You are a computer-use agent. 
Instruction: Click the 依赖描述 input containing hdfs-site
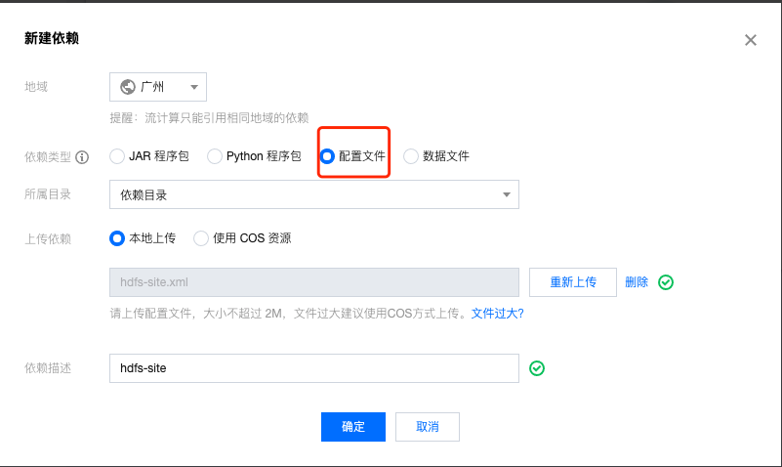click(314, 368)
